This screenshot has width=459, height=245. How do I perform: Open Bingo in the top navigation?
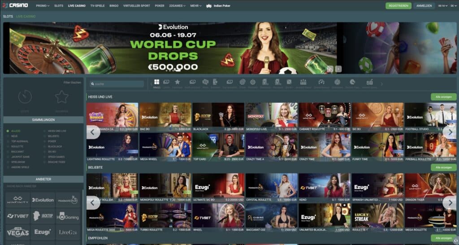(114, 6)
